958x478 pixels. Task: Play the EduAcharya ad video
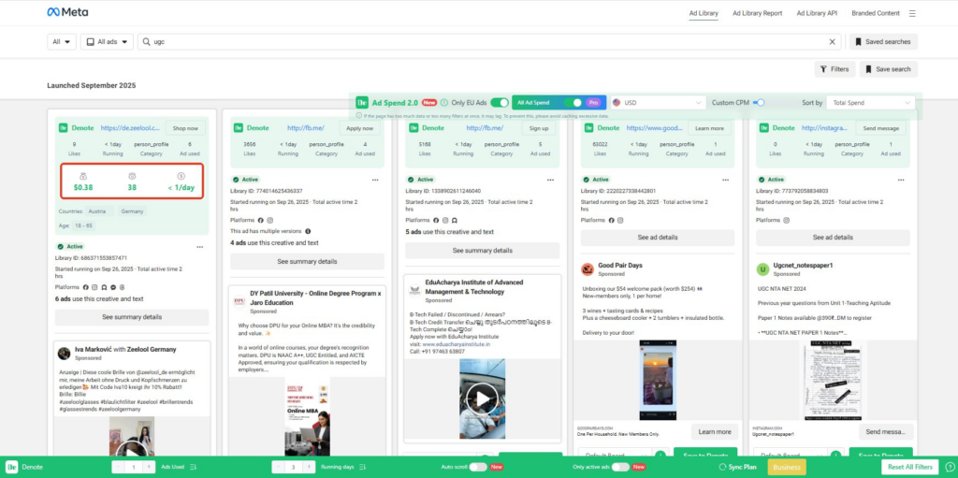pyautogui.click(x=482, y=399)
